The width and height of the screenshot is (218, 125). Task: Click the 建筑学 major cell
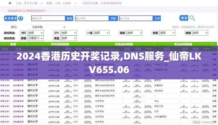point(158,80)
